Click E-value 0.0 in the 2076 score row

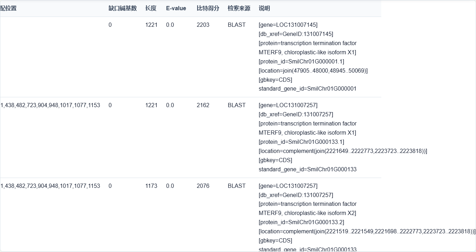click(170, 186)
